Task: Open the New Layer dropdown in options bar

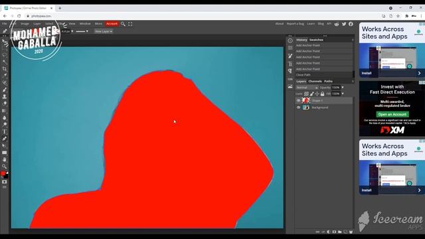Action: [x=104, y=31]
